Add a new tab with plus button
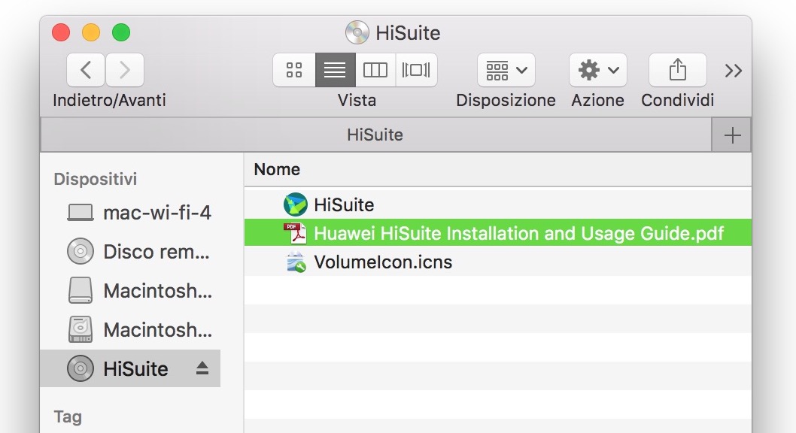This screenshot has height=433, width=796. pyautogui.click(x=732, y=135)
